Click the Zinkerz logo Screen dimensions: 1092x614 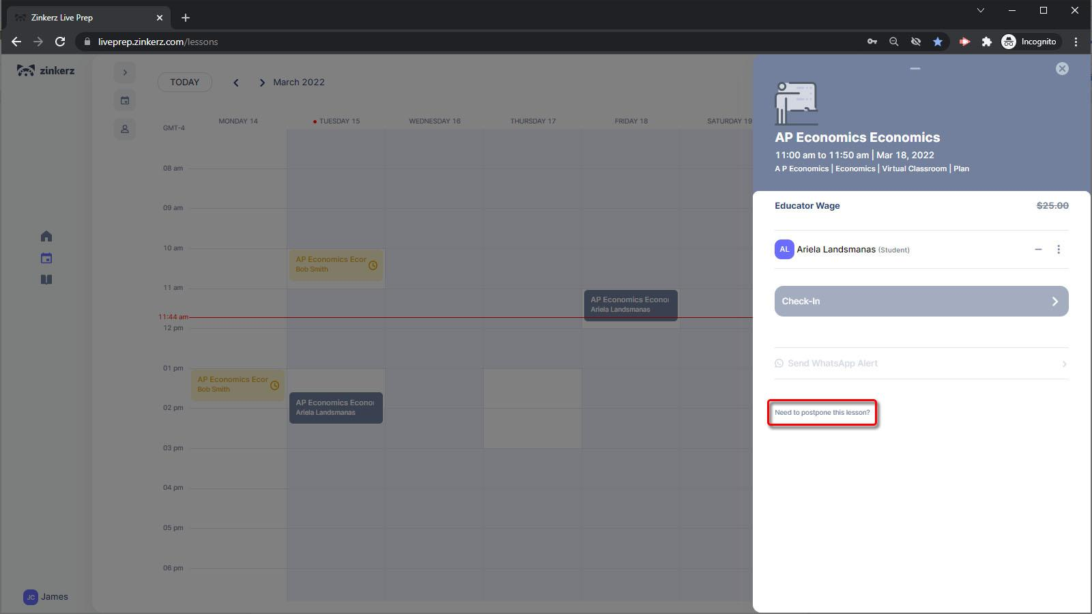pos(46,70)
